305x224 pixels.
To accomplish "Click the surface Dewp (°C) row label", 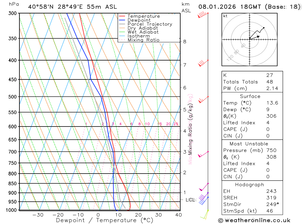I will [237, 110].
